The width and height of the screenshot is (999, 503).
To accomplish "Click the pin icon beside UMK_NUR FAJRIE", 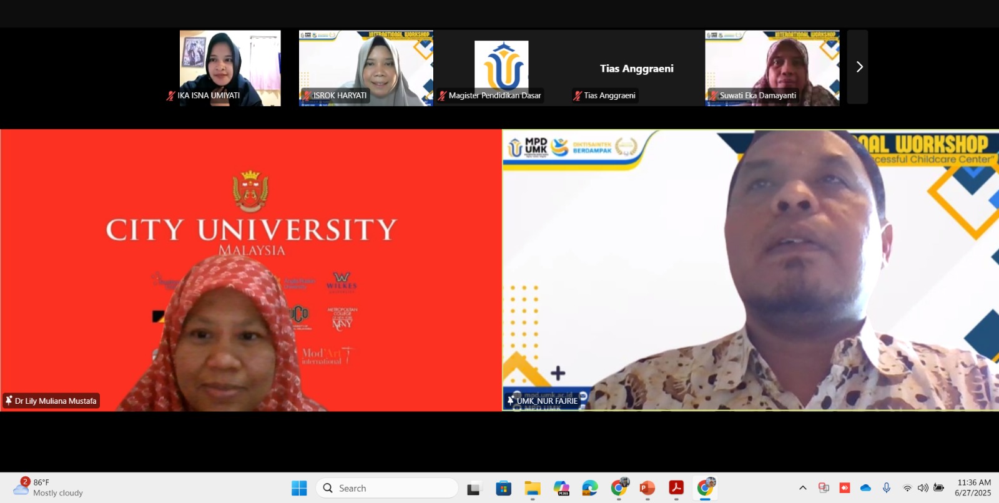I will [x=511, y=401].
